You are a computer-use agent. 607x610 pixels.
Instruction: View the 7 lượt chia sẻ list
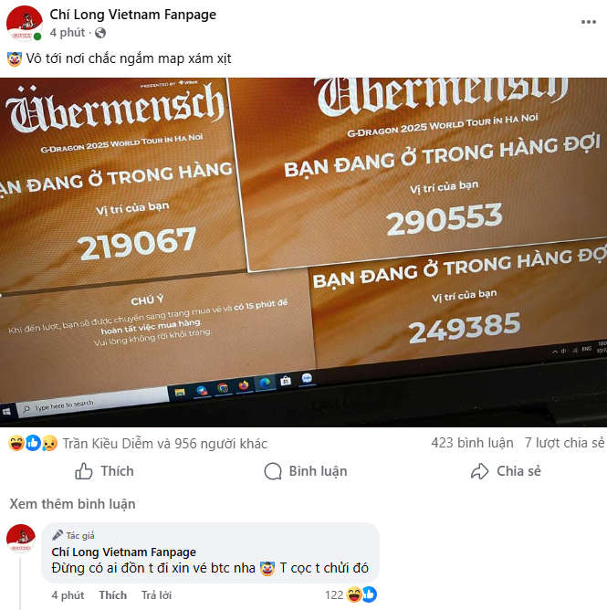tap(564, 443)
